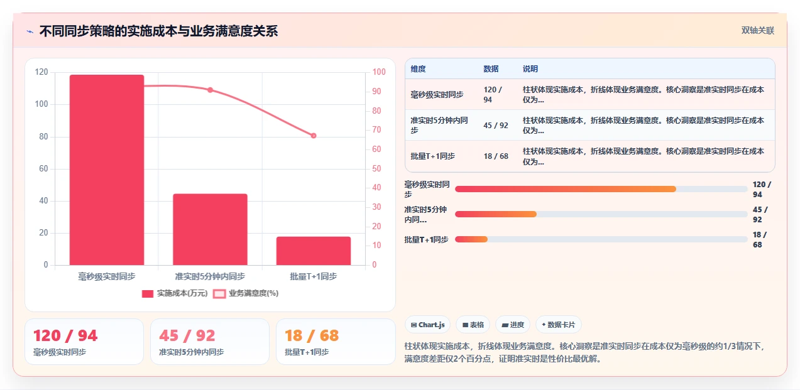Click the 说明 column header
This screenshot has height=390, width=800.
pyautogui.click(x=530, y=68)
